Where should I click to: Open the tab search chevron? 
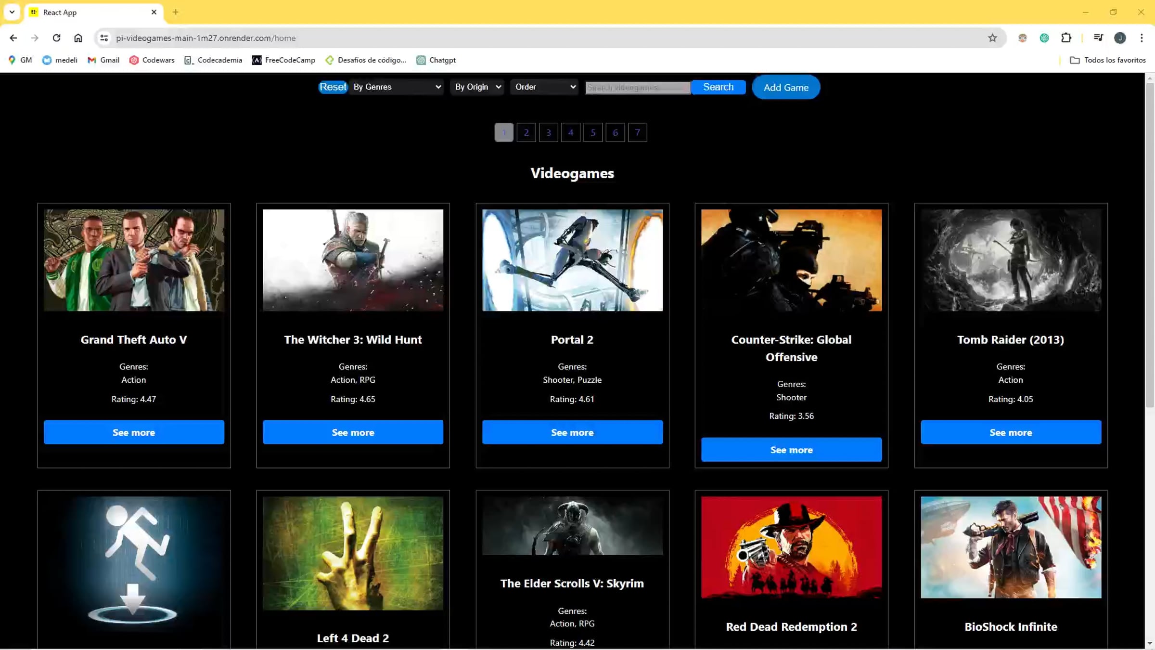[12, 12]
